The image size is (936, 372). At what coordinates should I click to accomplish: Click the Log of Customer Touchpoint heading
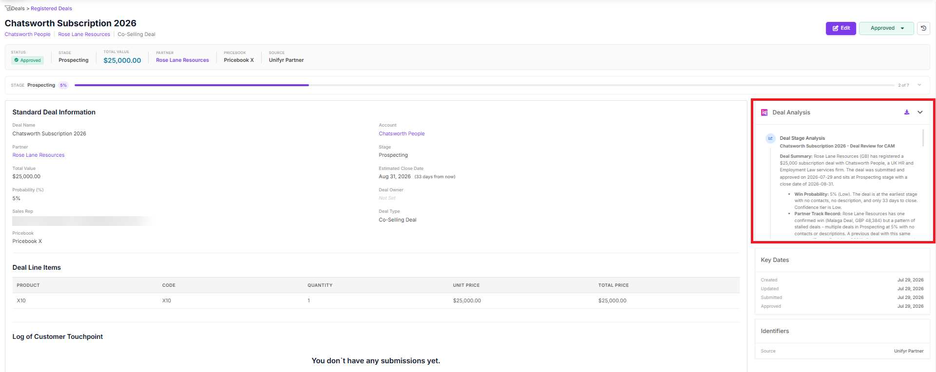[x=57, y=336]
